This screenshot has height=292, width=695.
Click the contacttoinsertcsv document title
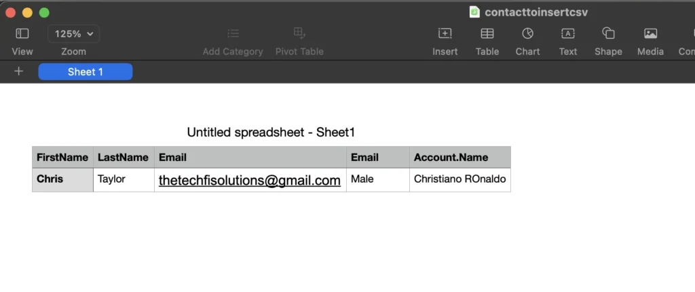527,12
